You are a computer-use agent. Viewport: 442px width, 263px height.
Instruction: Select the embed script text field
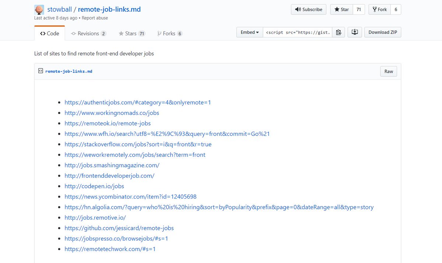coord(298,32)
